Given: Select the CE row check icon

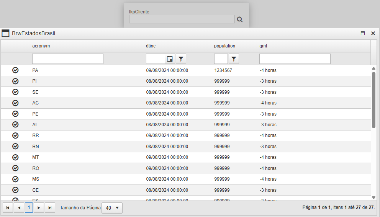Looking at the screenshot, I should pyautogui.click(x=15, y=190).
